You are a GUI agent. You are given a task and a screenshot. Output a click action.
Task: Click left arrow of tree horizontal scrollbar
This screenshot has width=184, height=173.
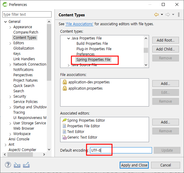5,154
